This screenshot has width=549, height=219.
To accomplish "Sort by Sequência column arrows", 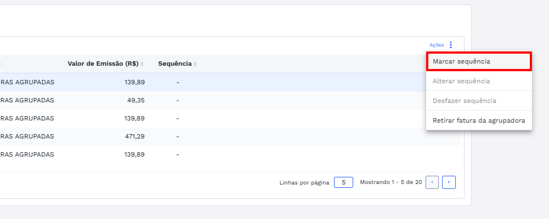I will coord(195,64).
